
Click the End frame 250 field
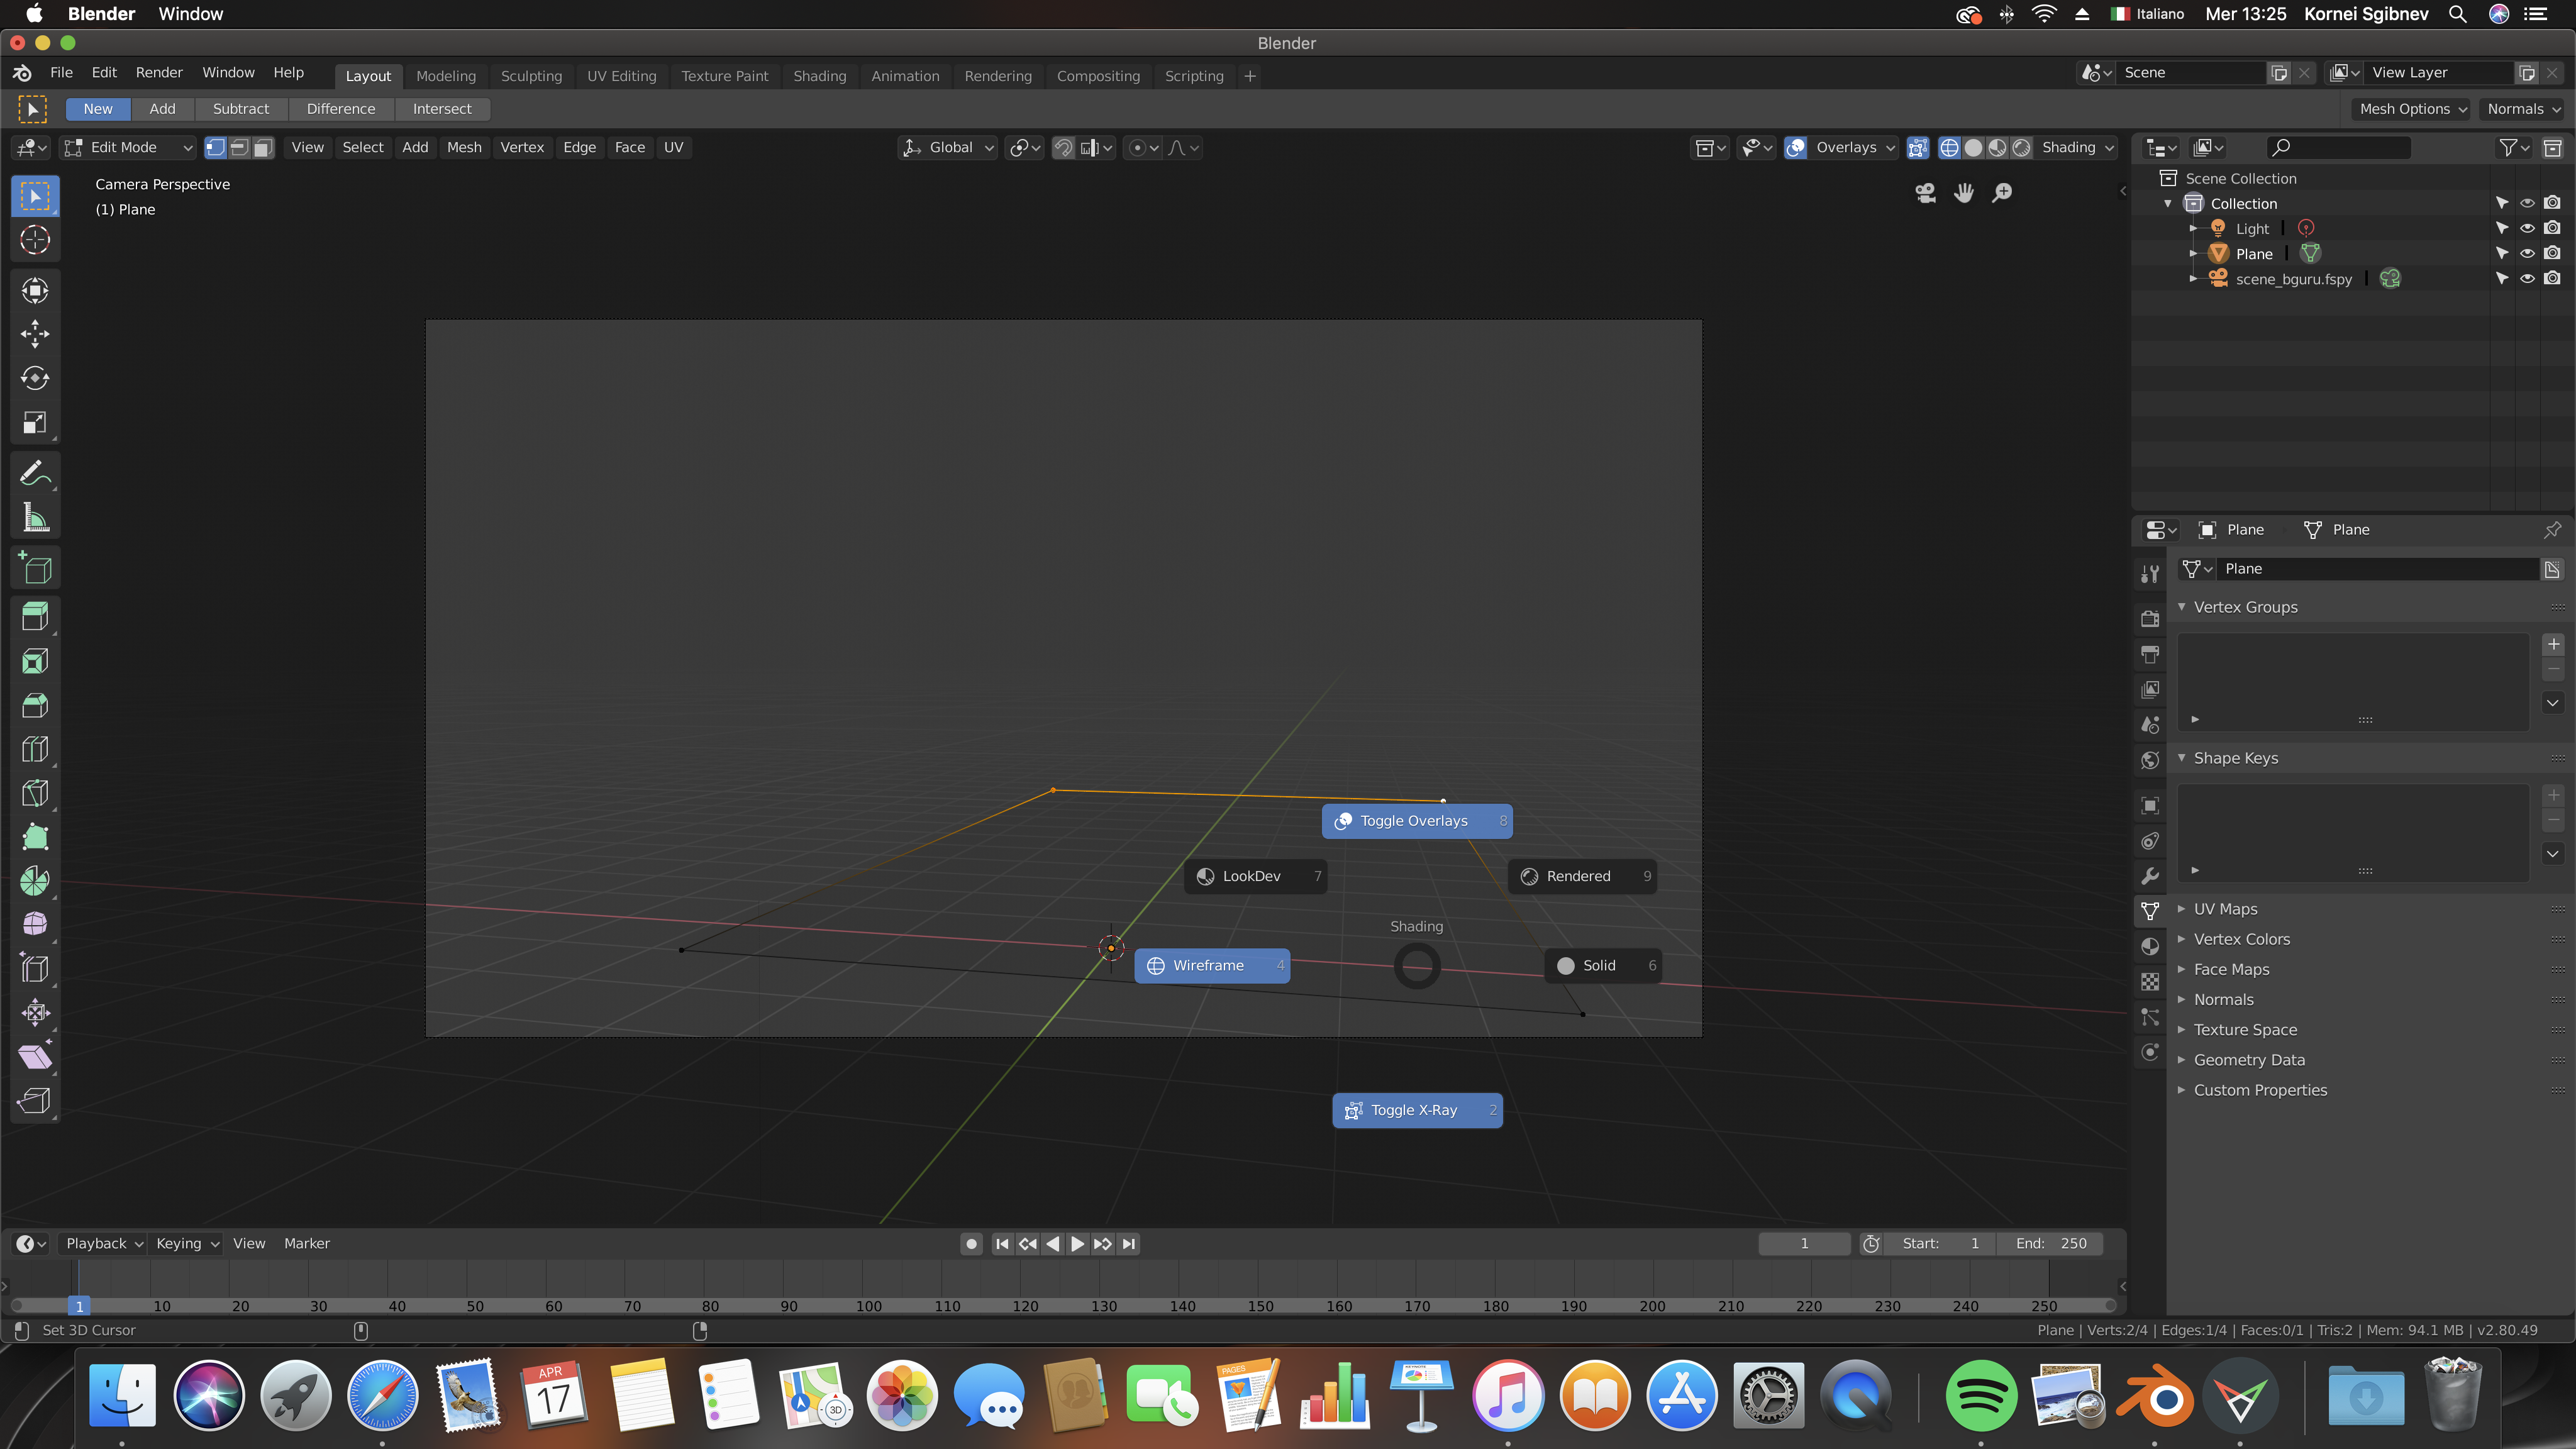2050,1243
